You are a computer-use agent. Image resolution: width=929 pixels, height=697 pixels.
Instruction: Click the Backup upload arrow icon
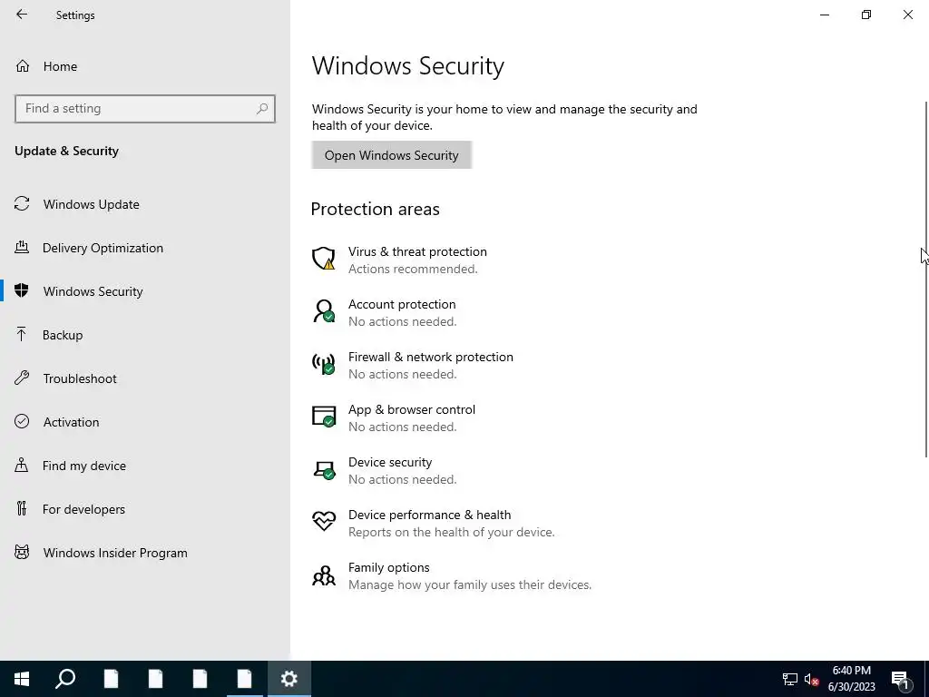pos(22,334)
